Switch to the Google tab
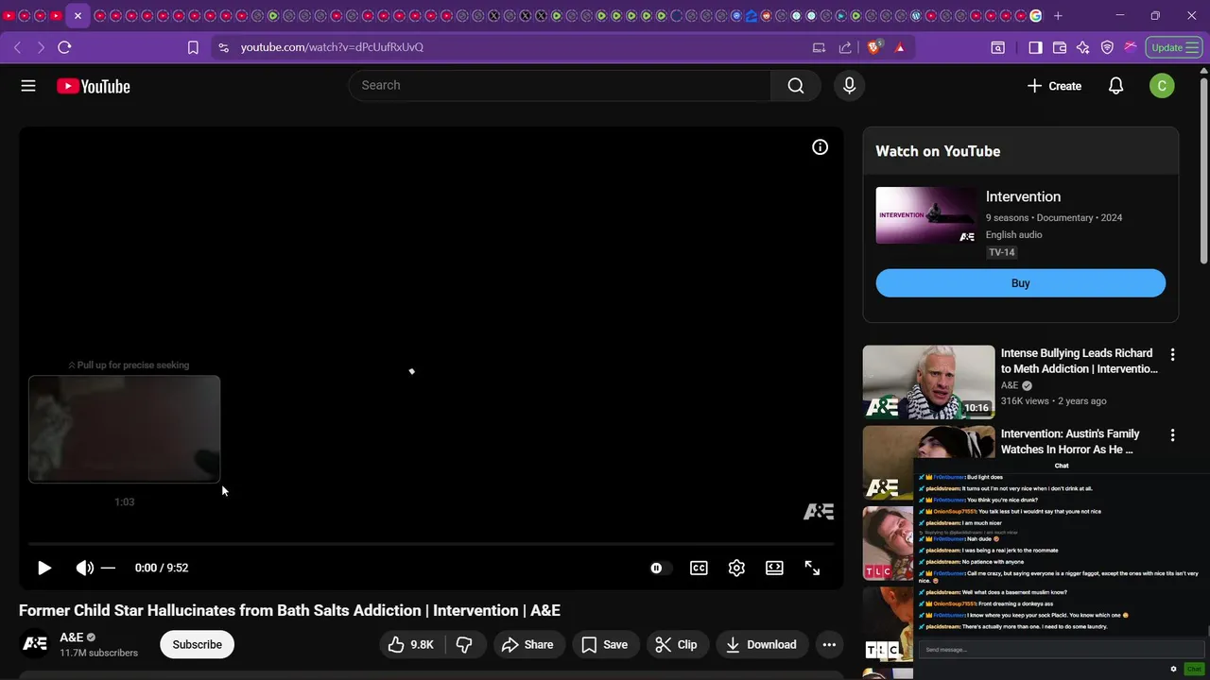The height and width of the screenshot is (680, 1210). (x=1036, y=16)
